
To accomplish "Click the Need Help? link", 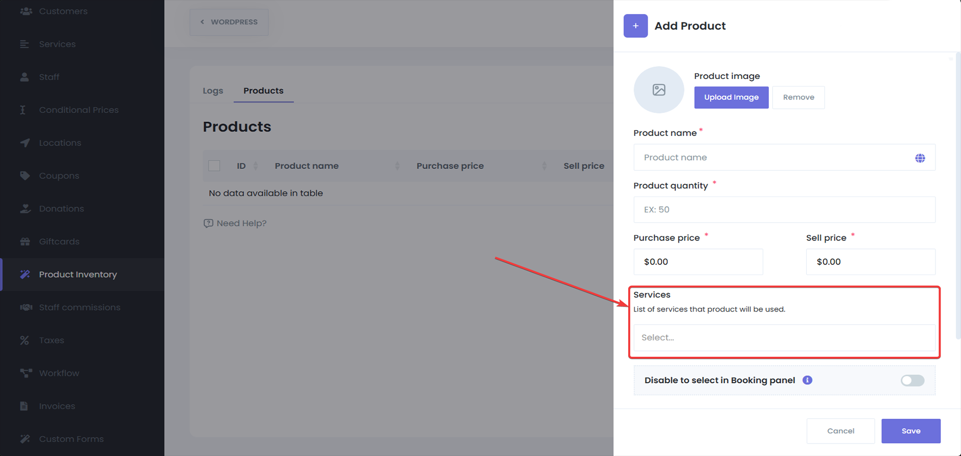I will point(235,223).
